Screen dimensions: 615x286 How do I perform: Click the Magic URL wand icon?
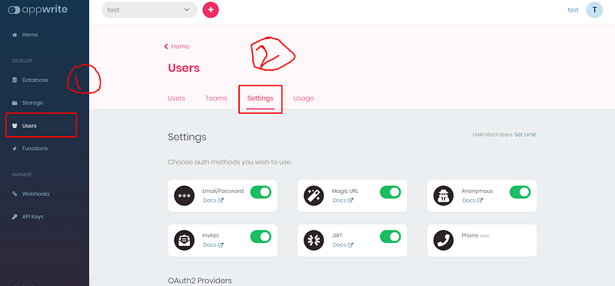(x=314, y=195)
